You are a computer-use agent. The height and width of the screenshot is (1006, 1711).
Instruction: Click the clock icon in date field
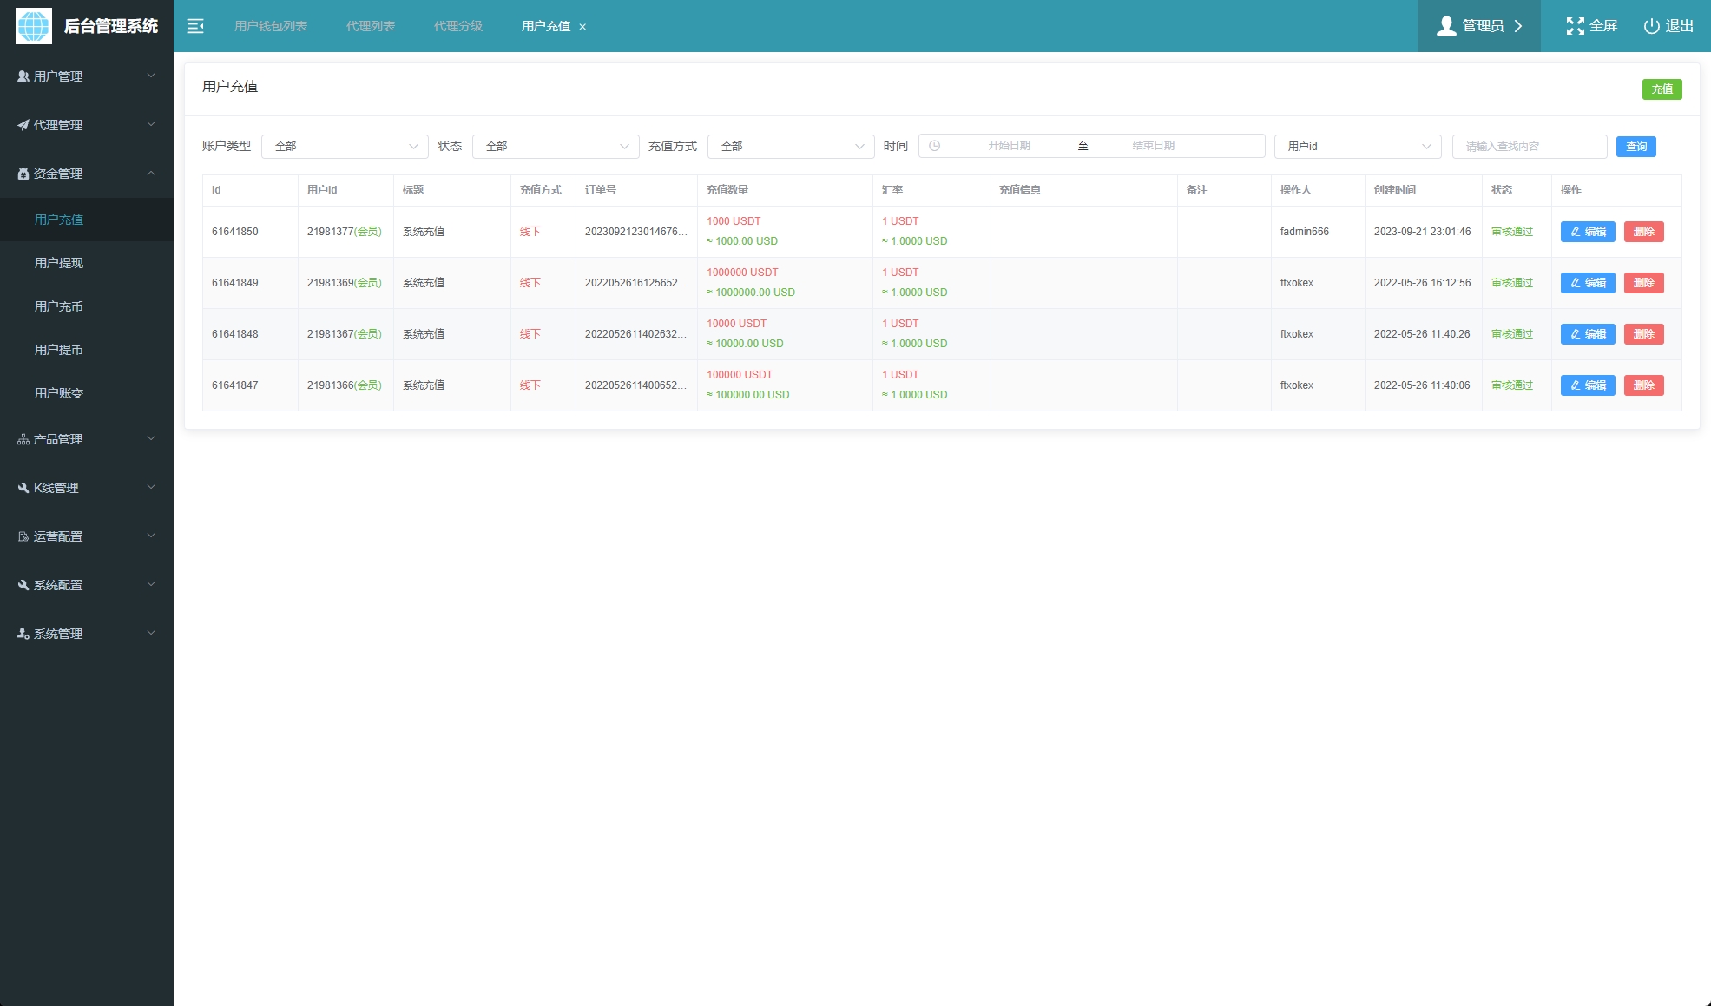point(935,146)
